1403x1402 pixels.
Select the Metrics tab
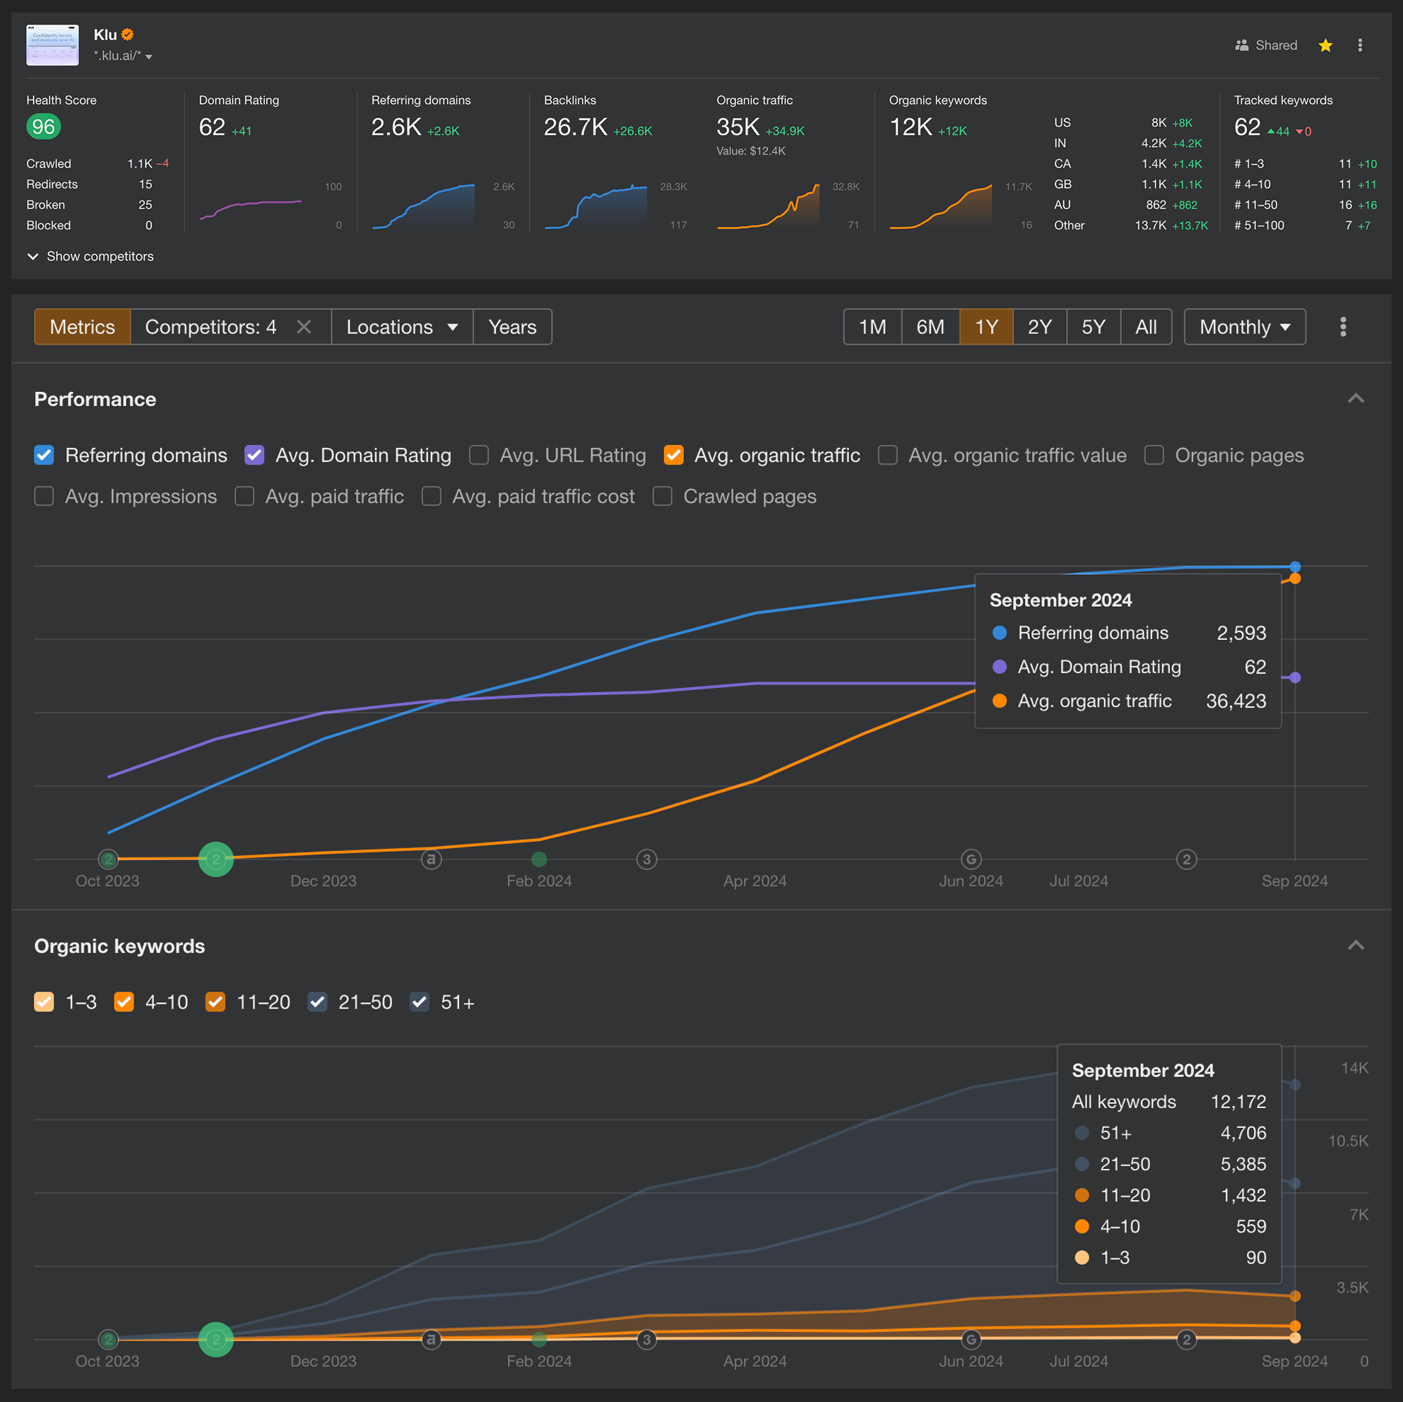pyautogui.click(x=82, y=327)
